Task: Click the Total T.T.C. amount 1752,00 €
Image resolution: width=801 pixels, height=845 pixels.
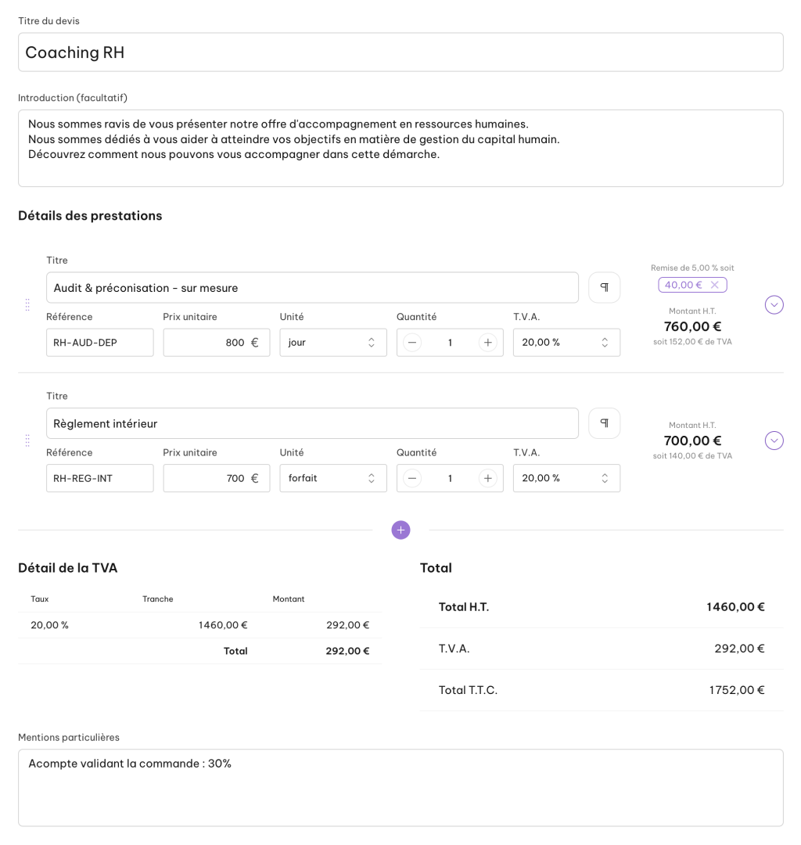Action: 736,690
